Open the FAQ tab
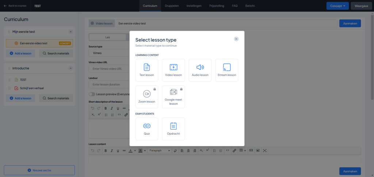 coord(235,6)
